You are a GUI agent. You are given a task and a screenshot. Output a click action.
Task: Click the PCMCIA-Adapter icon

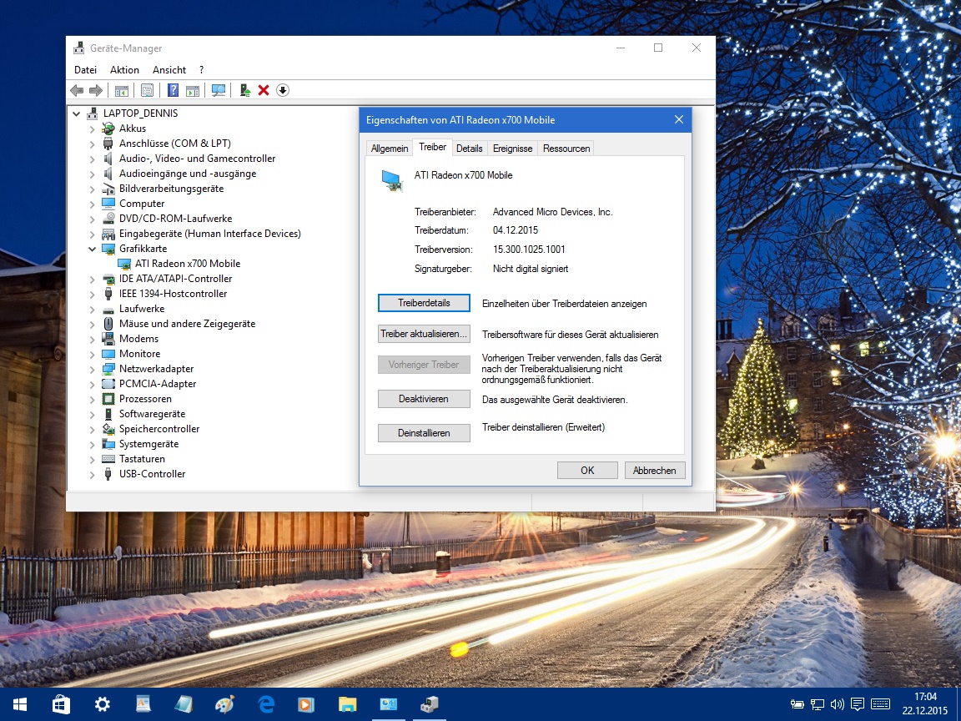tap(108, 384)
